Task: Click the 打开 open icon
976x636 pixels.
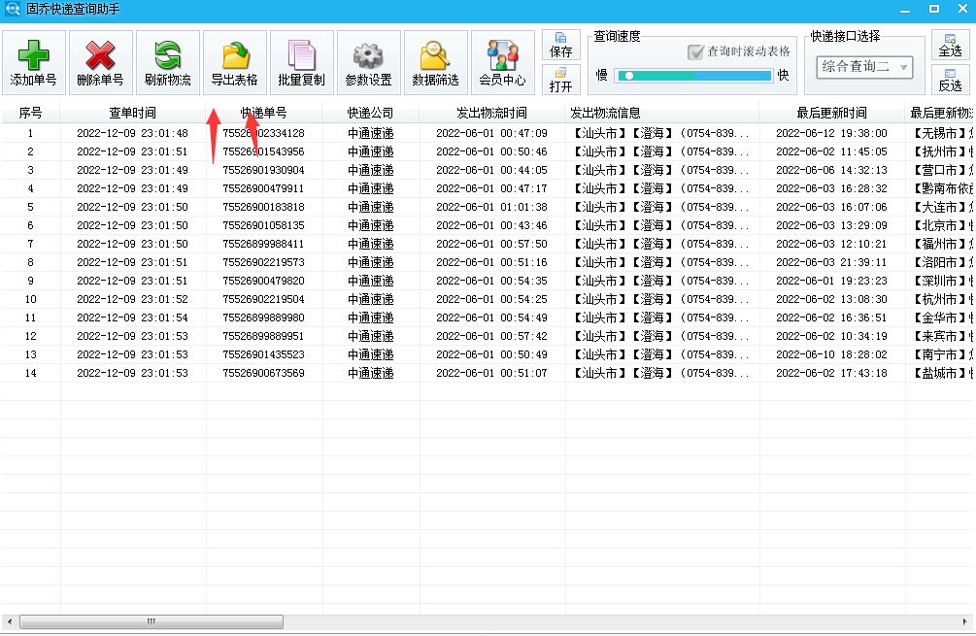Action: pos(560,82)
